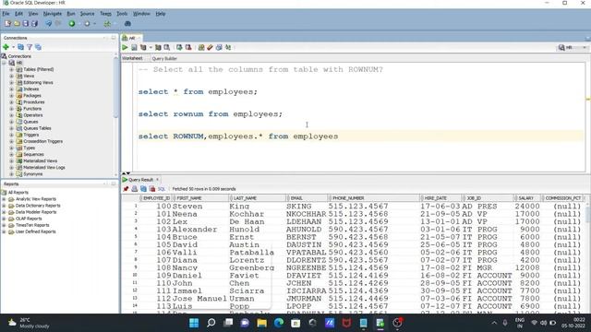591x332 pixels.
Task: Select the Materialized View Logs tree item
Action: (x=44, y=168)
